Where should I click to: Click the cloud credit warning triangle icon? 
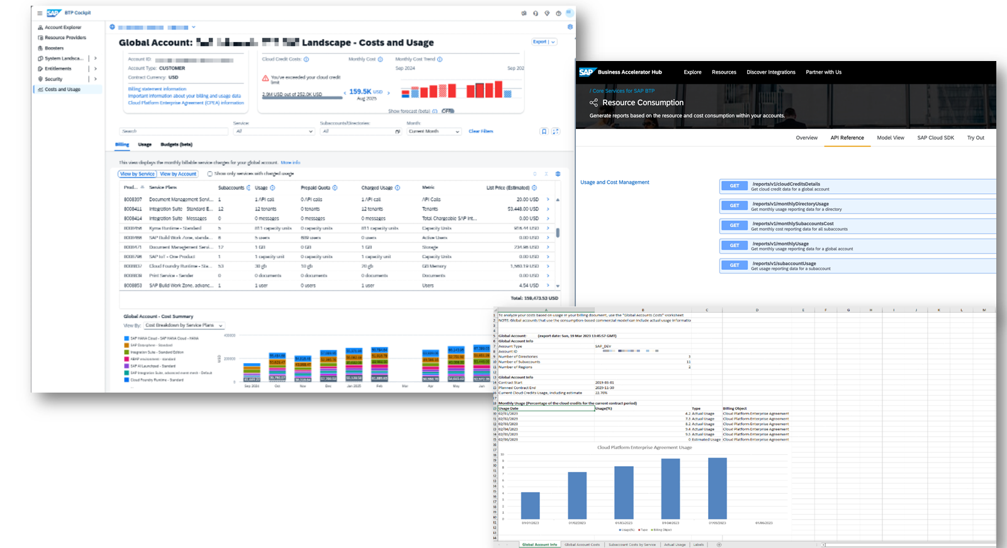(x=266, y=79)
